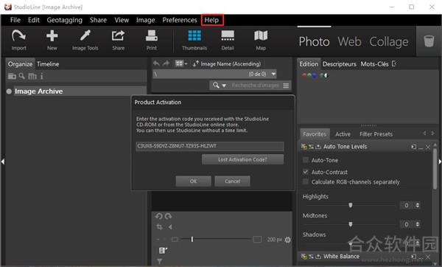Minimize the Auto Tone Levels panel

point(421,148)
